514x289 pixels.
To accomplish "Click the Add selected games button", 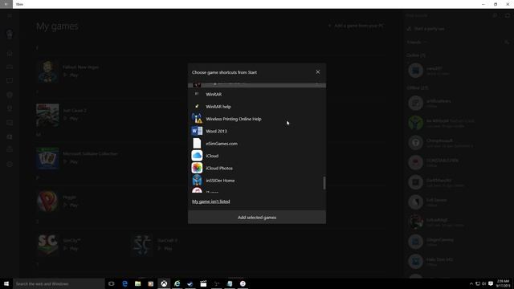I will pyautogui.click(x=257, y=218).
